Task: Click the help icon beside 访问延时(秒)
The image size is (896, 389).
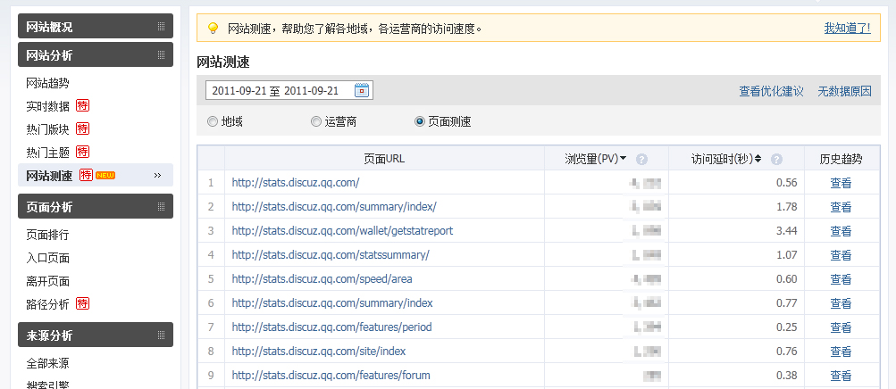Action: (776, 159)
